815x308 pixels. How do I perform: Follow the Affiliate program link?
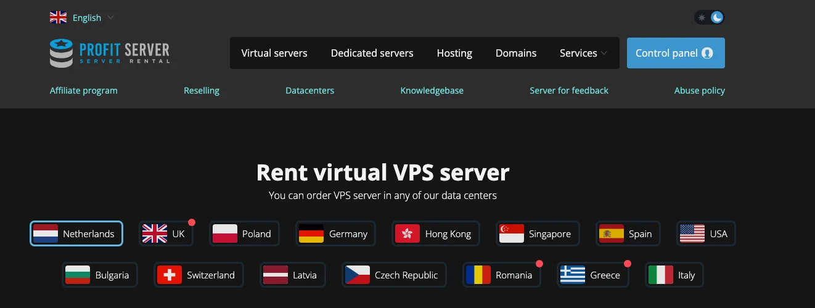click(84, 91)
